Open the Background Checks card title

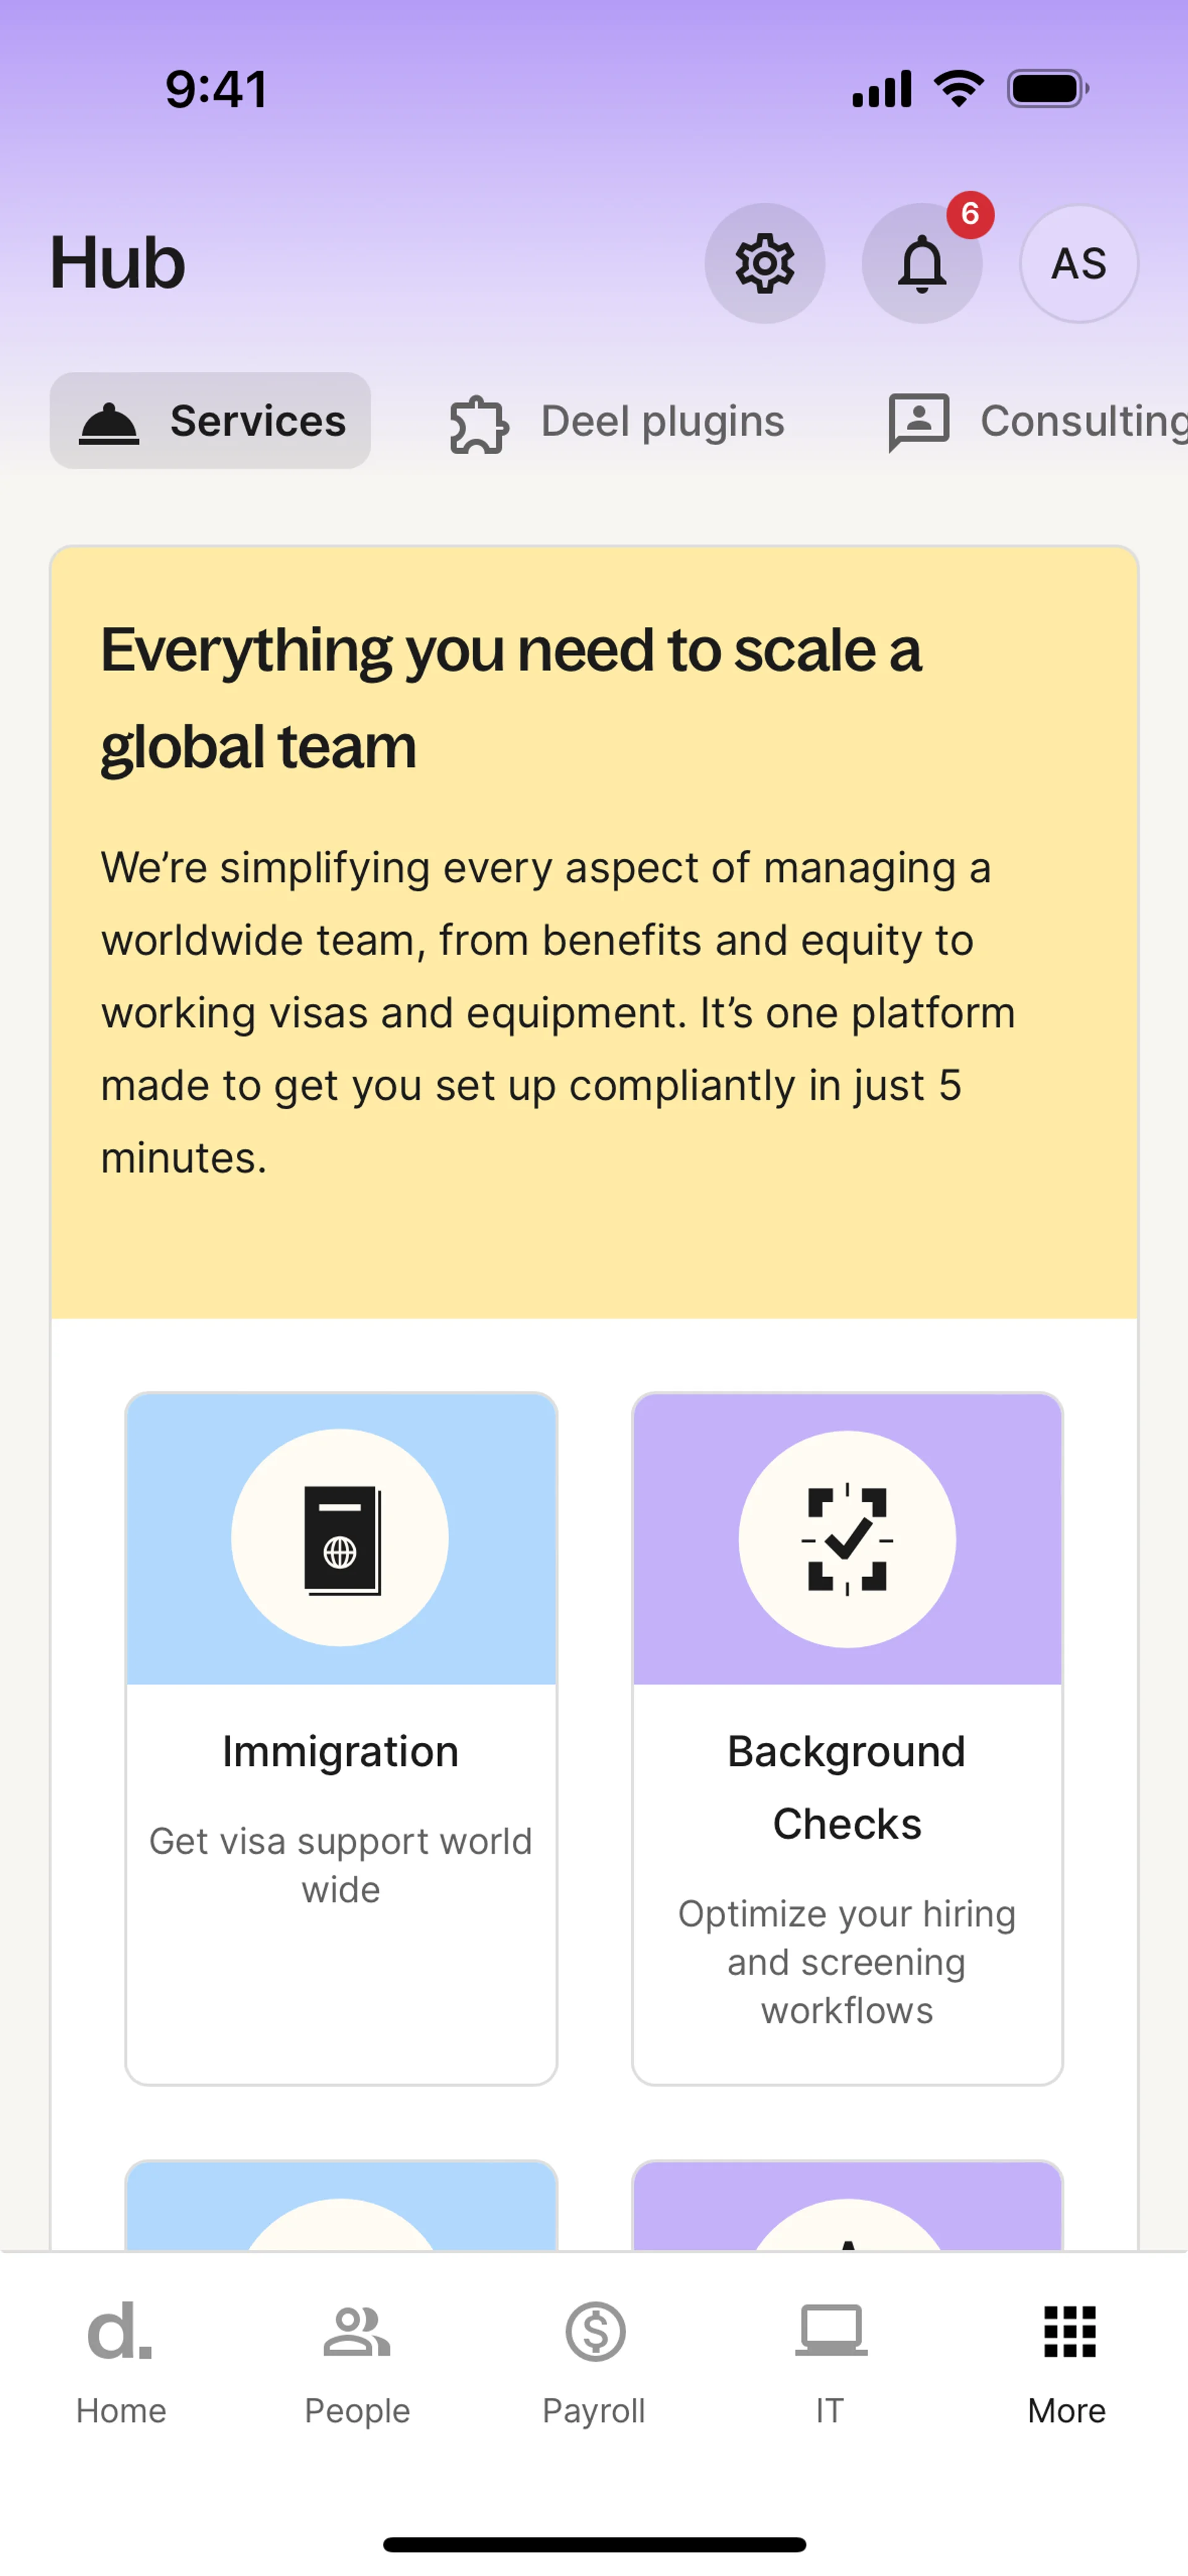tap(847, 1786)
